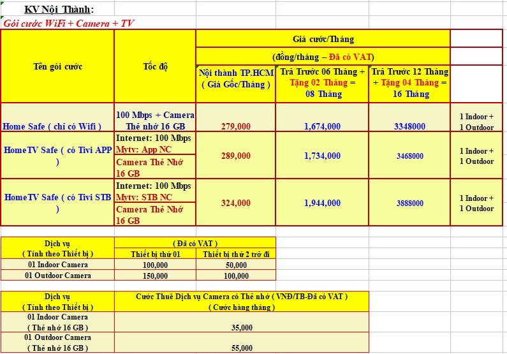Screen dimensions: 507x354
Task: Click the '( Đã có VAT )' header cell
Action: click(x=195, y=243)
